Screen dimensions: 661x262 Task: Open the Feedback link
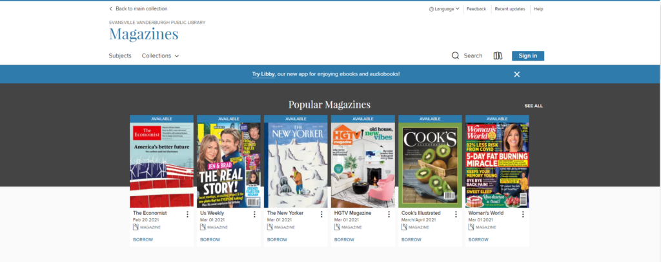[x=476, y=9]
